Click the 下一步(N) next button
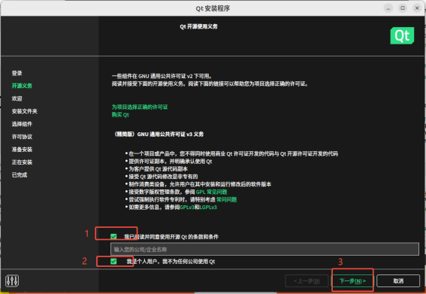 pyautogui.click(x=352, y=280)
